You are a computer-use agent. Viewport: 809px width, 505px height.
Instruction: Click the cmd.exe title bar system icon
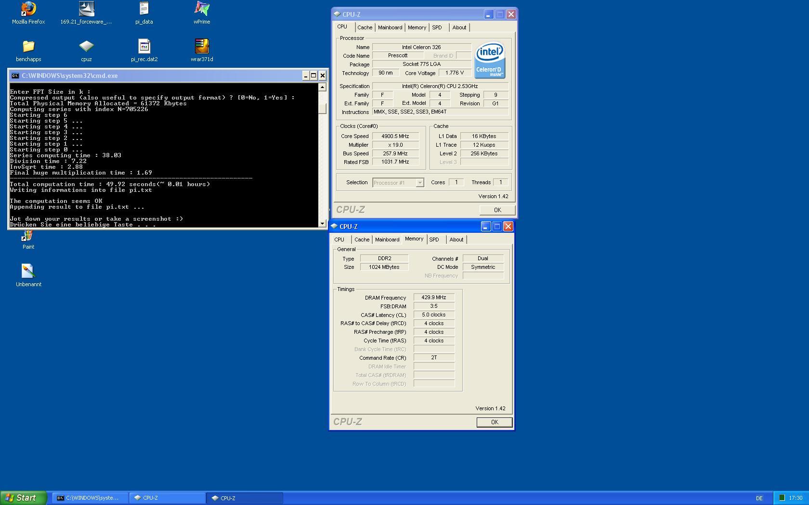(x=15, y=76)
